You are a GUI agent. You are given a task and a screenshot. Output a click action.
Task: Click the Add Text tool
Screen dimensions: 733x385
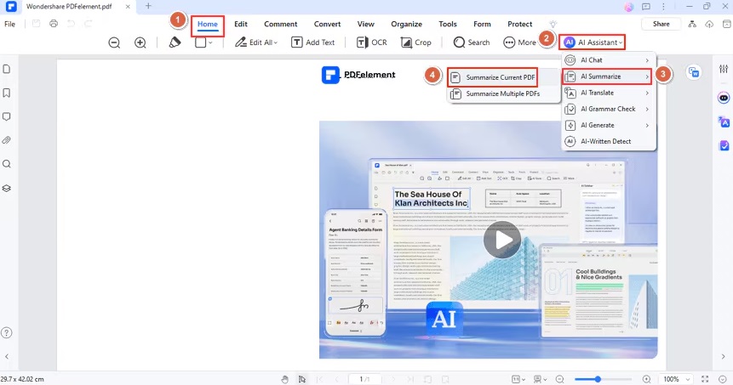pyautogui.click(x=312, y=42)
